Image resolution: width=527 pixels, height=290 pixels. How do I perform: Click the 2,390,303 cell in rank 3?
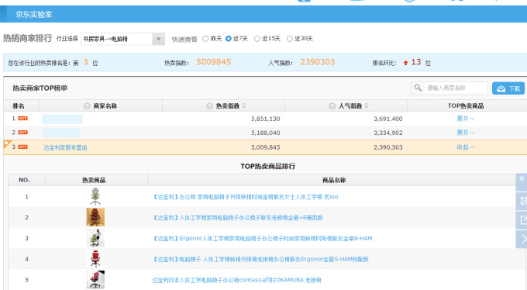tap(387, 147)
